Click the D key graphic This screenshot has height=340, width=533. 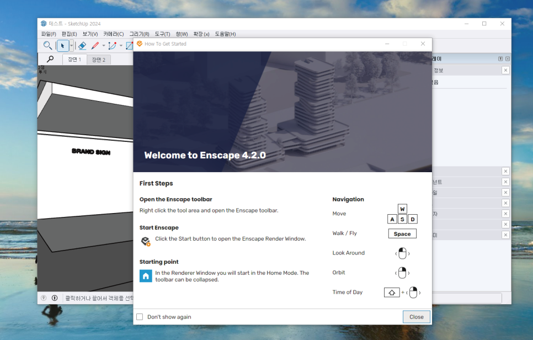point(413,219)
